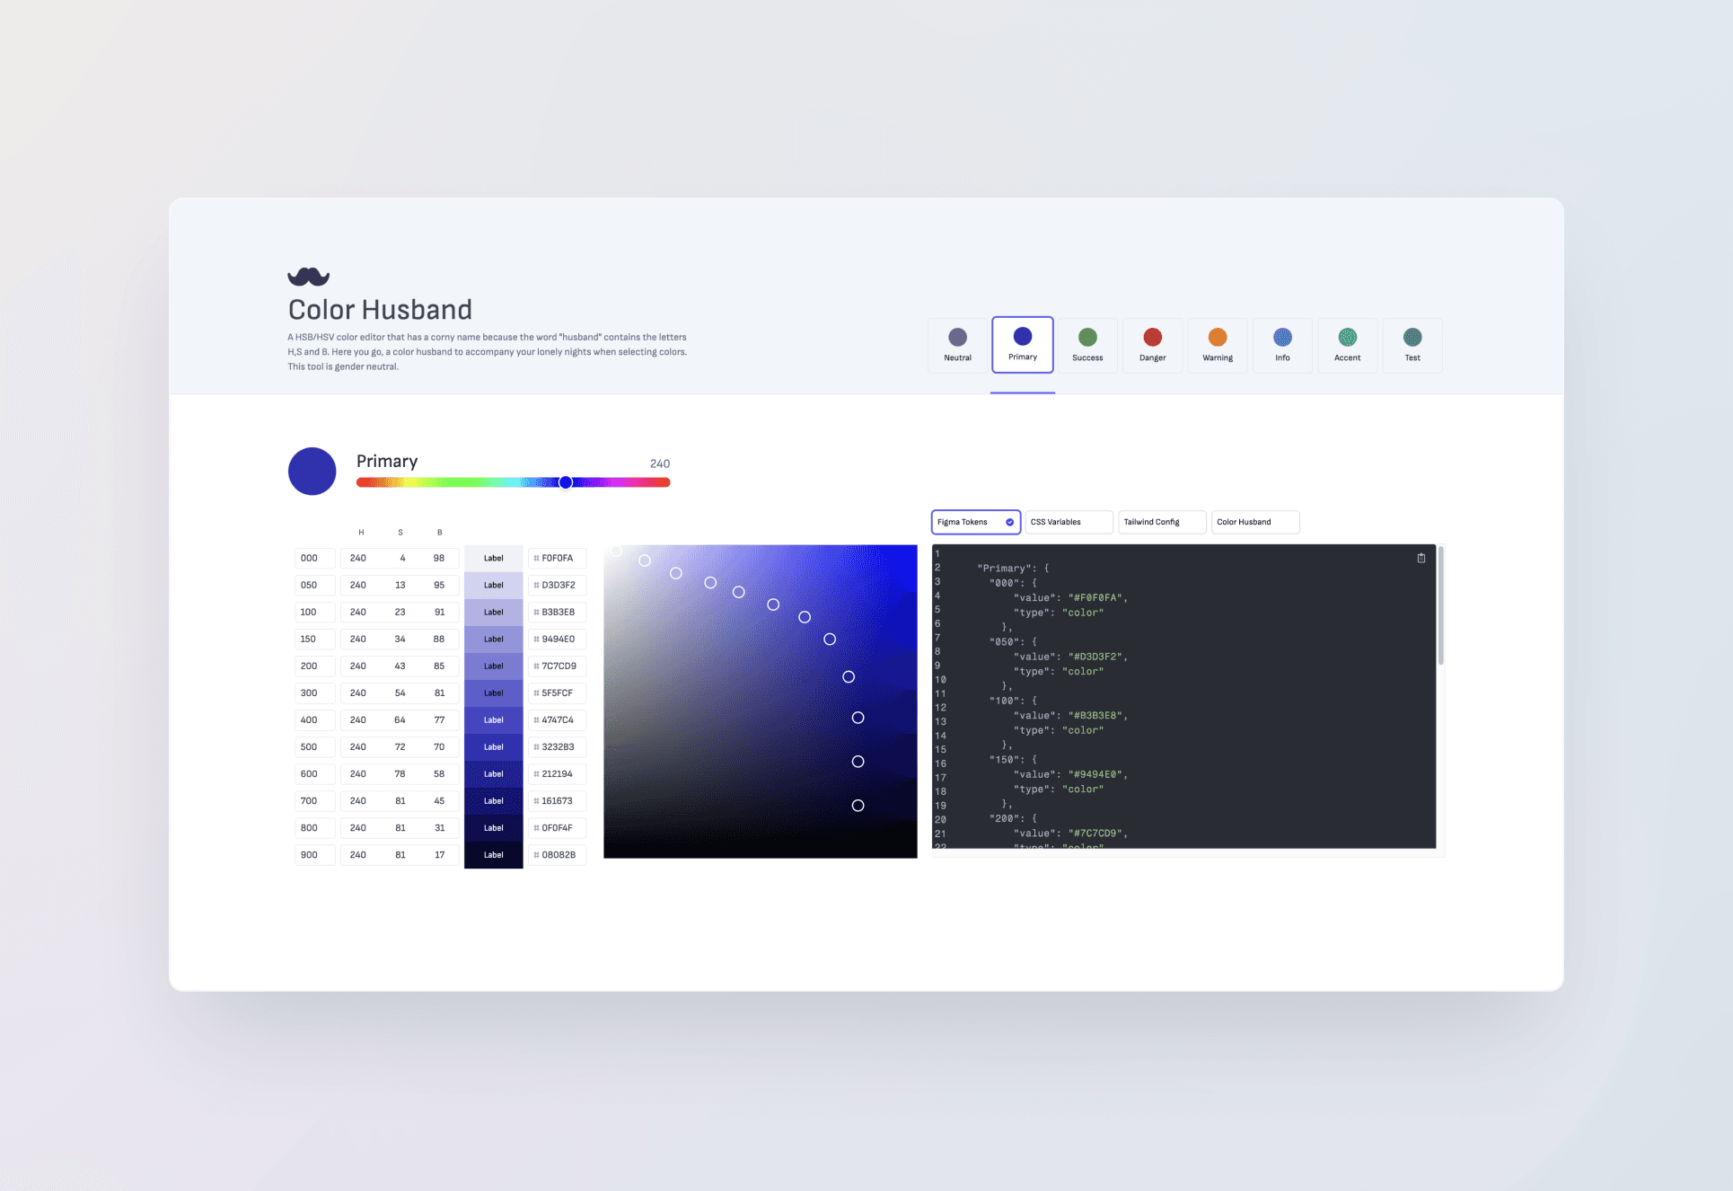Click the 161673 color swatch label
This screenshot has width=1733, height=1191.
click(x=494, y=800)
